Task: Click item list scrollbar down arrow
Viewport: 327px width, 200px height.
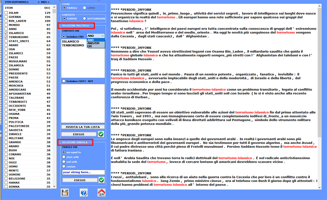Action: 54,187
